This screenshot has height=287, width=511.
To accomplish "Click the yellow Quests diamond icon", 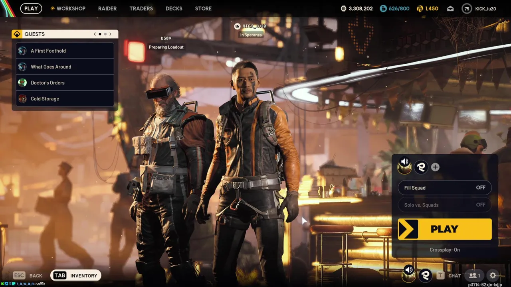I will click(17, 34).
